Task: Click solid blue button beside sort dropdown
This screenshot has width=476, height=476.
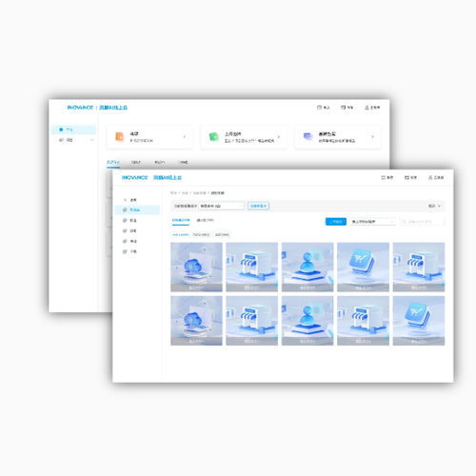Action: (x=336, y=221)
